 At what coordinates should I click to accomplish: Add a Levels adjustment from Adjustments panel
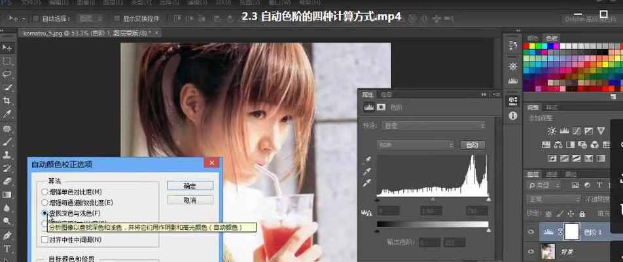click(x=564, y=131)
